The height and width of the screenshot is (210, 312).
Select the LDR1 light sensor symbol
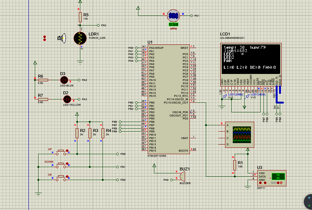click(80, 38)
